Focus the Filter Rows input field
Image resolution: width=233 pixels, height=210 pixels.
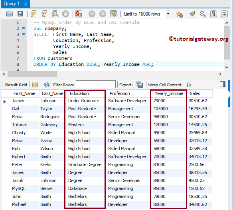coord(96,84)
